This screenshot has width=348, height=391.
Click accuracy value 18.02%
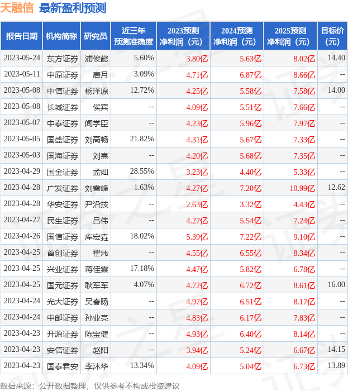tap(142, 236)
